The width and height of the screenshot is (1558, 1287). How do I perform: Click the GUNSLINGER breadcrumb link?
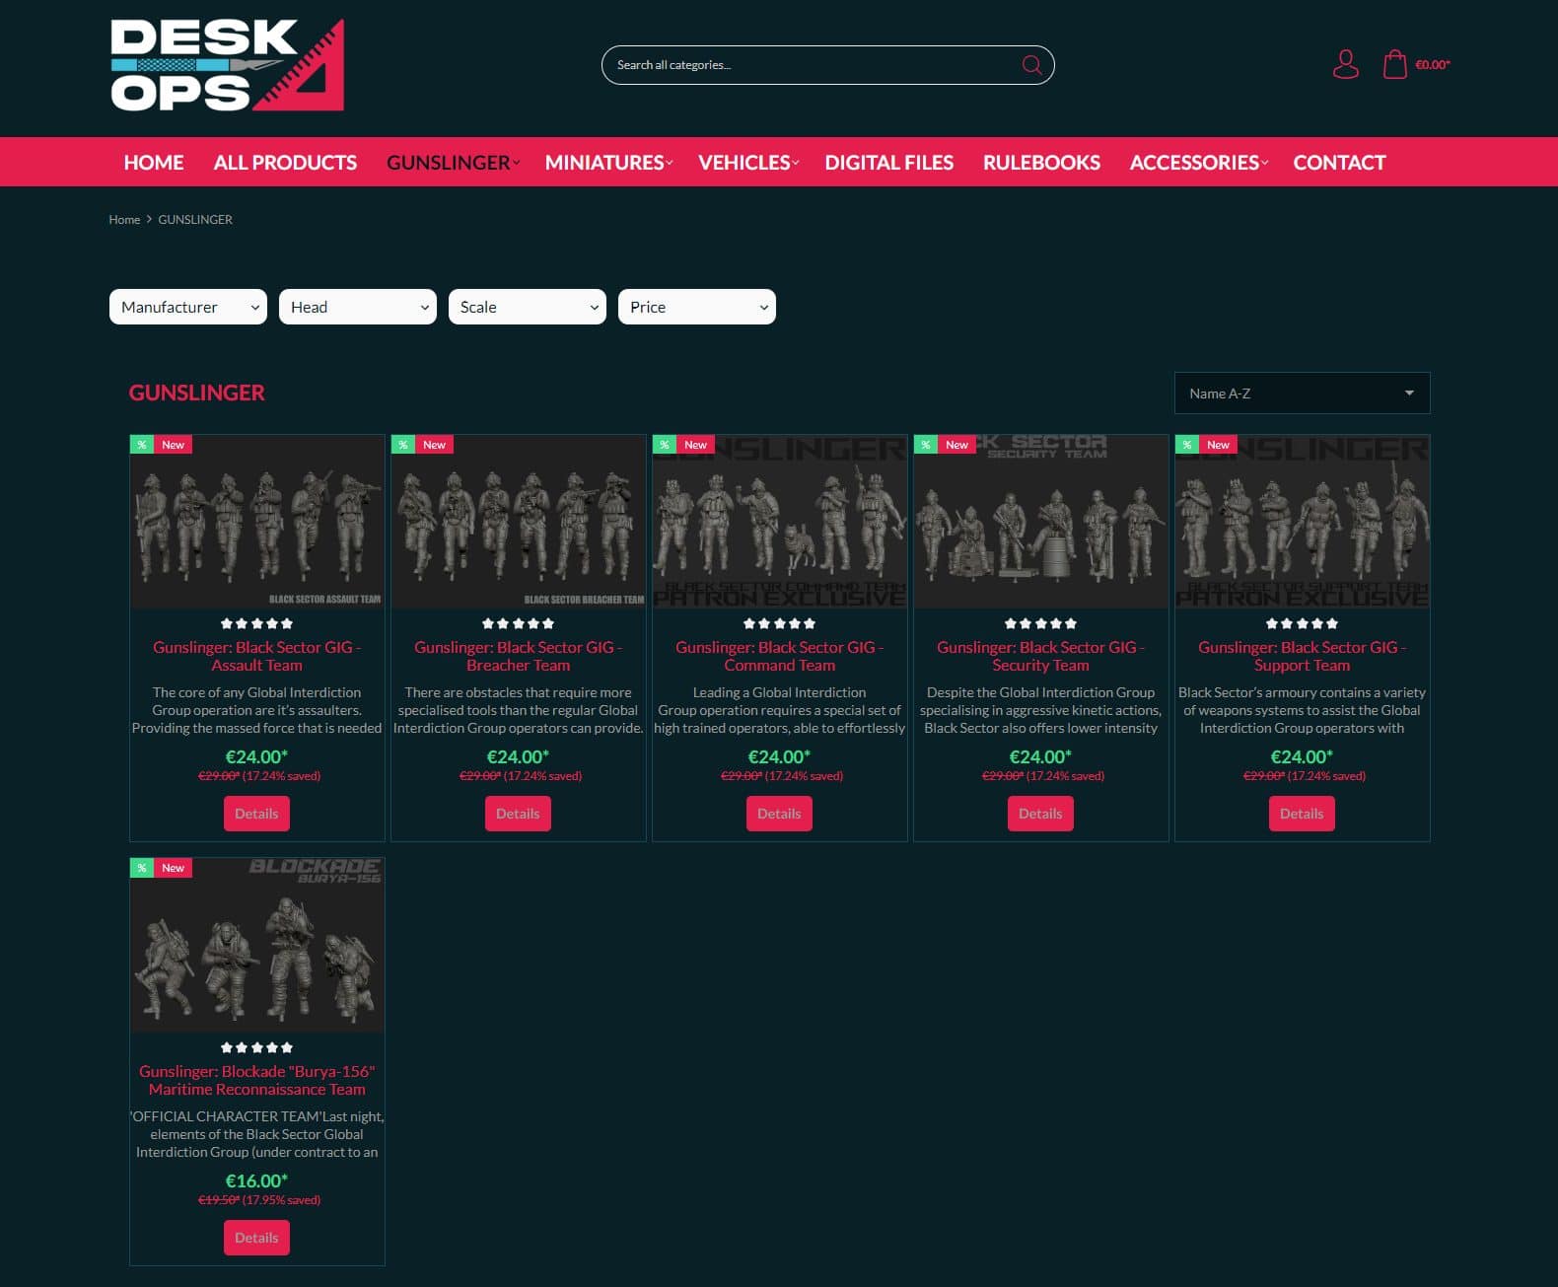tap(195, 220)
